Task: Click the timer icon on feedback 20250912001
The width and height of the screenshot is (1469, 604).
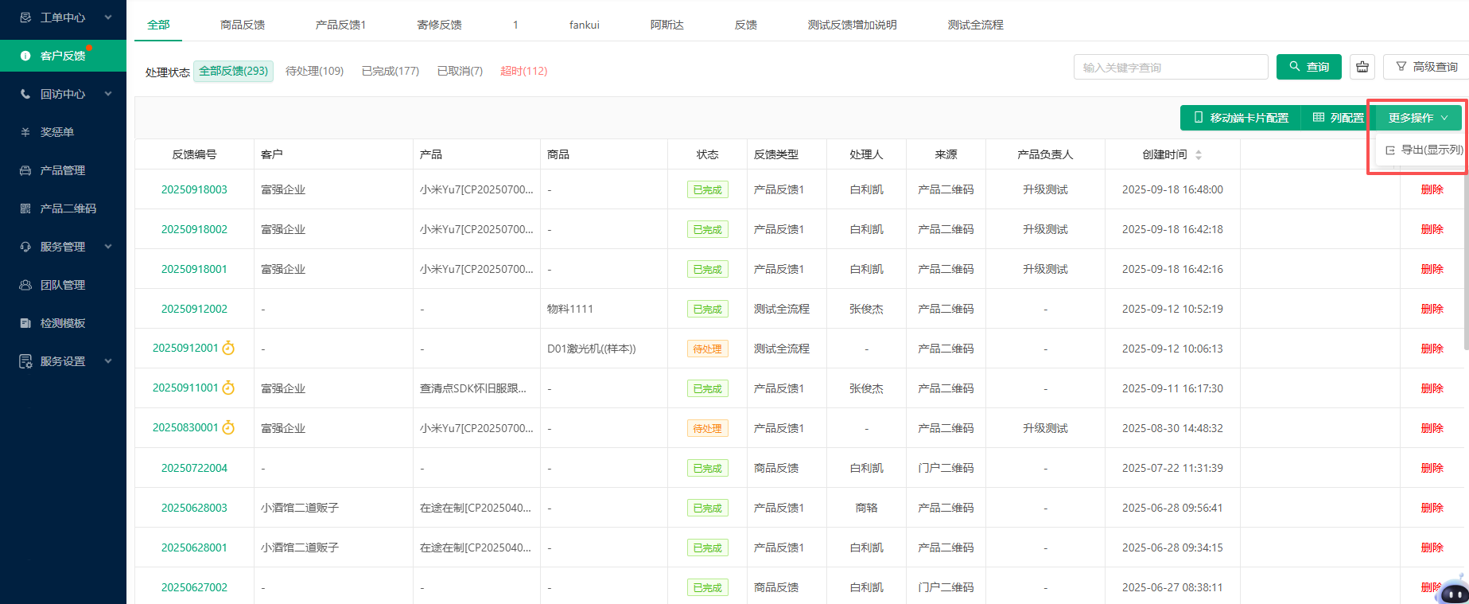Action: 228,348
